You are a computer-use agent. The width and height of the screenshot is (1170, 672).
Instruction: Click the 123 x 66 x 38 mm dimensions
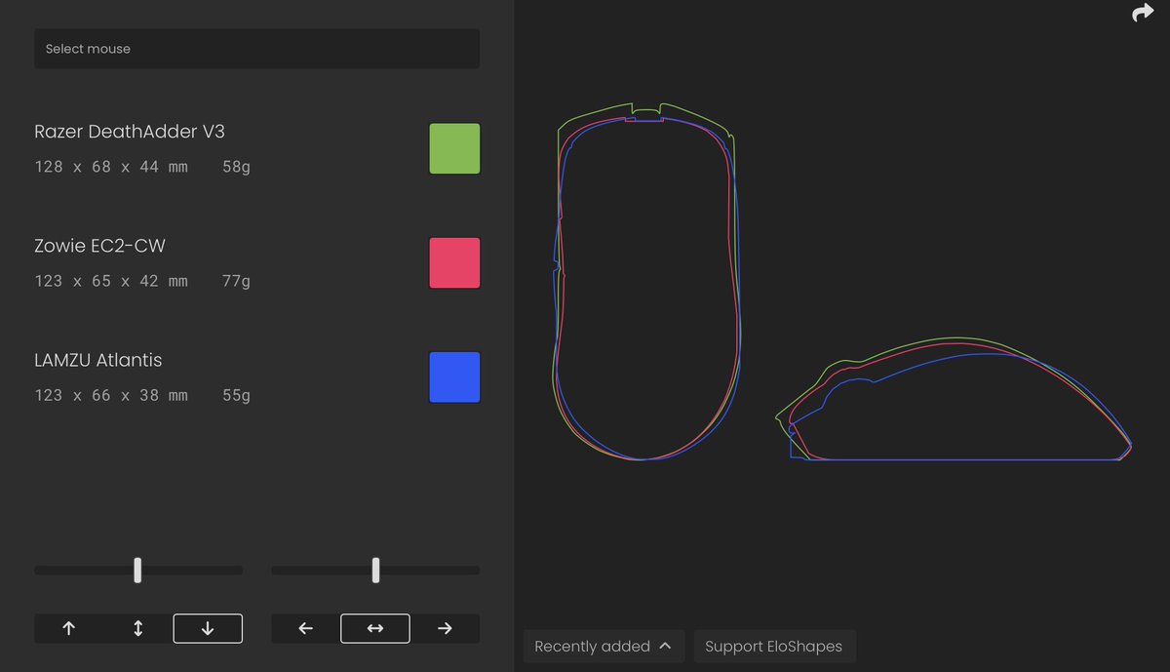111,395
